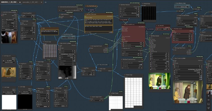Toggle match_image_size in Image Concatenate Multi
212x111 pixels.
tap(187, 24)
